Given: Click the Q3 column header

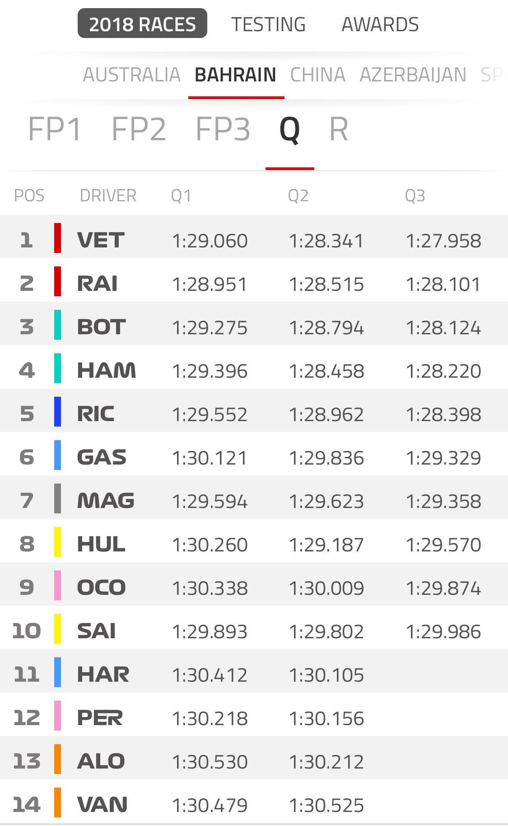Looking at the screenshot, I should pyautogui.click(x=415, y=196).
